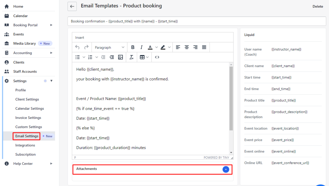The width and height of the screenshot is (329, 186).
Task: Toggle bold formatting in the editor
Action: tap(133, 47)
